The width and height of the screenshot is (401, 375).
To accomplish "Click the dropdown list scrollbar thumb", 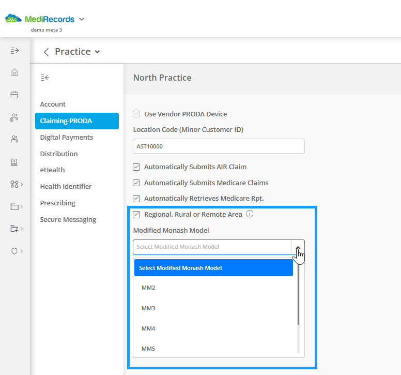I will click(298, 293).
